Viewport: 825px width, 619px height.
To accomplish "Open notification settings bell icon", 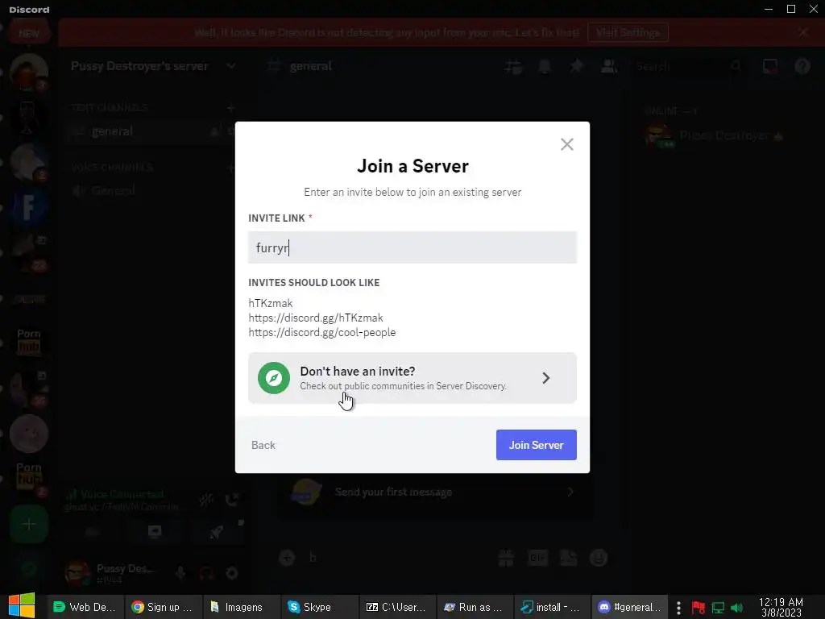I will [545, 66].
